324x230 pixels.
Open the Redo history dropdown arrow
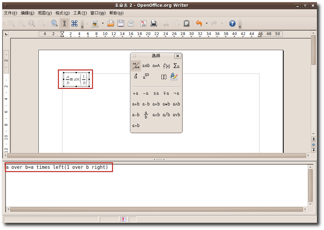click(222, 24)
